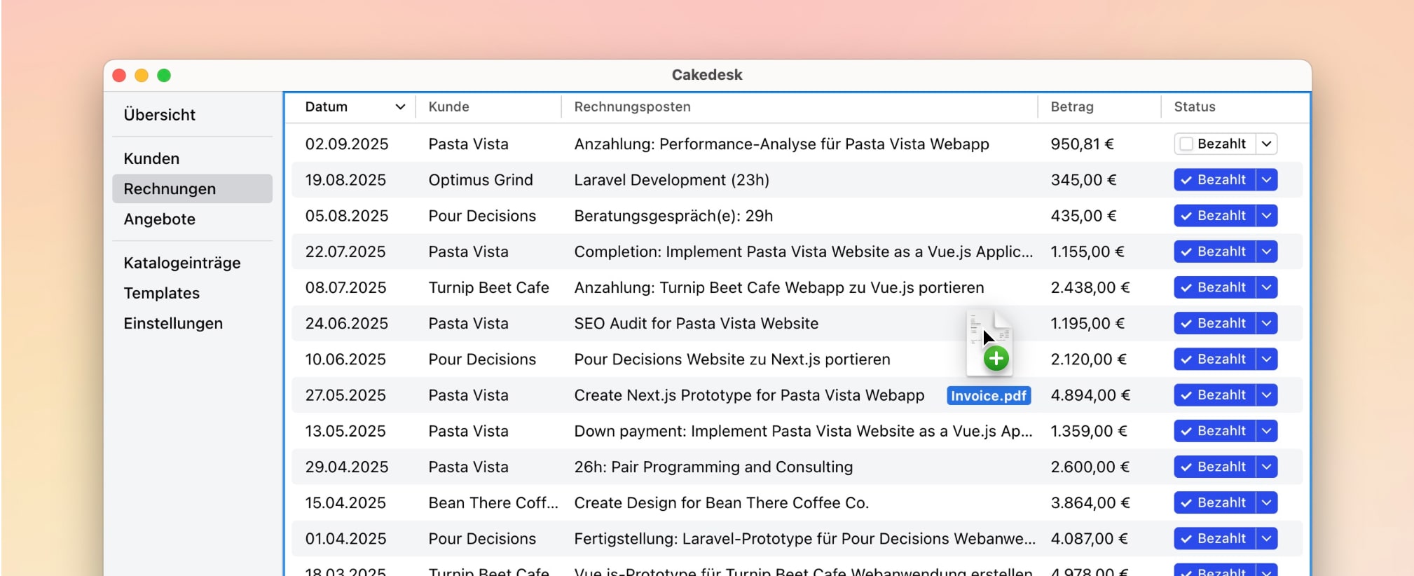Sort by the Betrag column header

click(x=1072, y=107)
